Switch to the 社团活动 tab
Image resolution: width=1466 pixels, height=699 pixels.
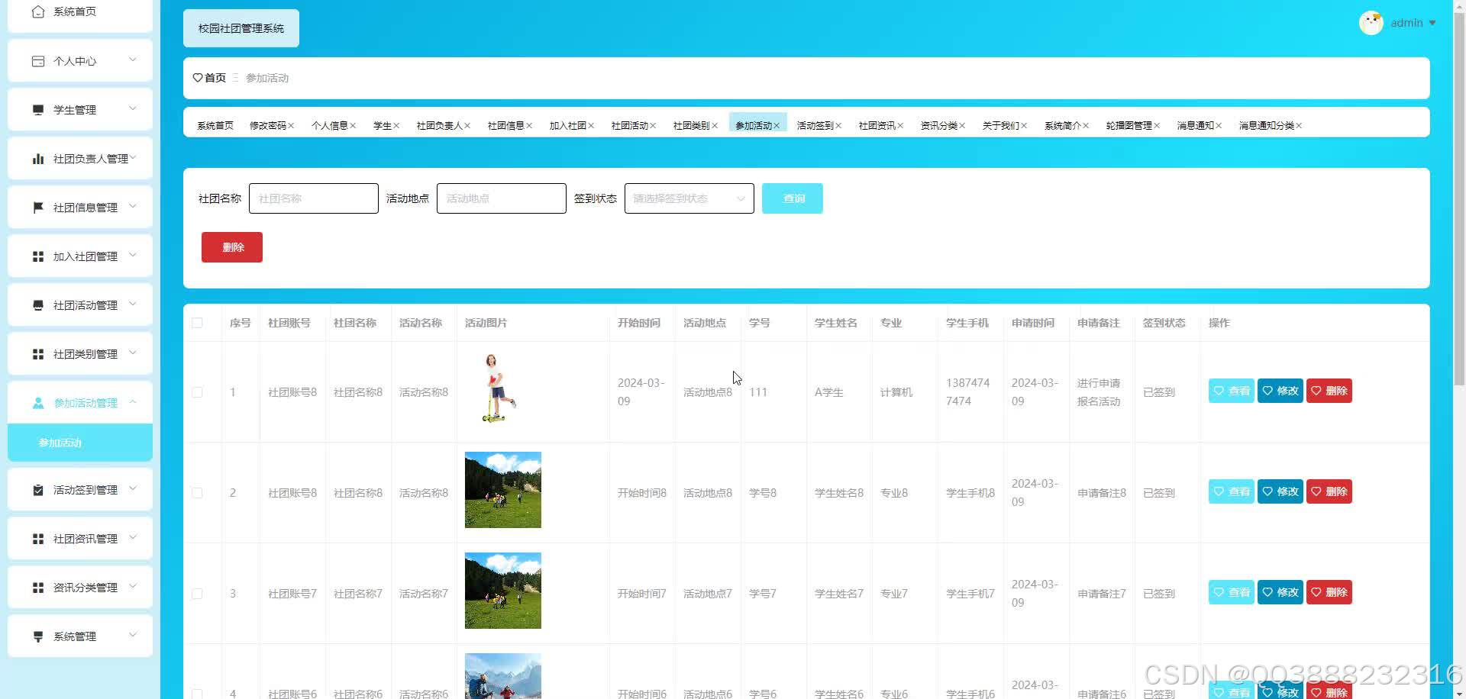click(630, 126)
